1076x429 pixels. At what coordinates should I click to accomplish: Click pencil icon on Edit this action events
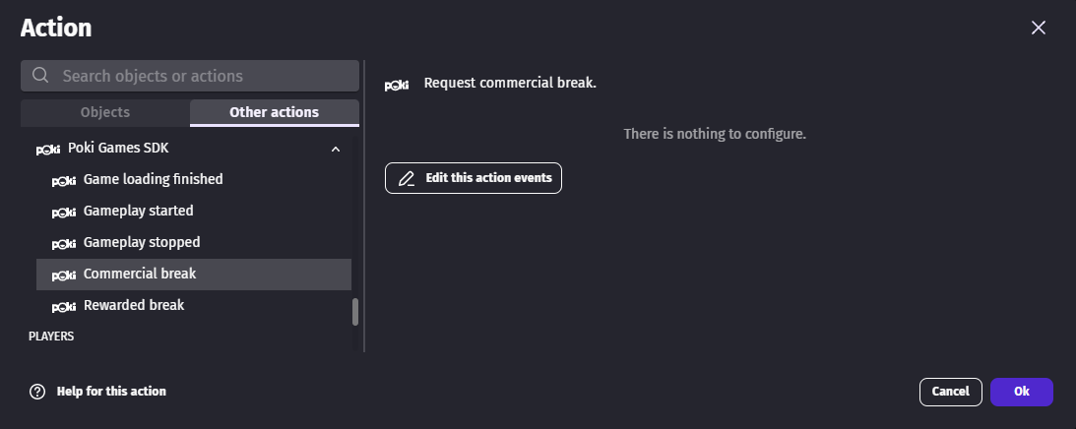click(x=407, y=179)
